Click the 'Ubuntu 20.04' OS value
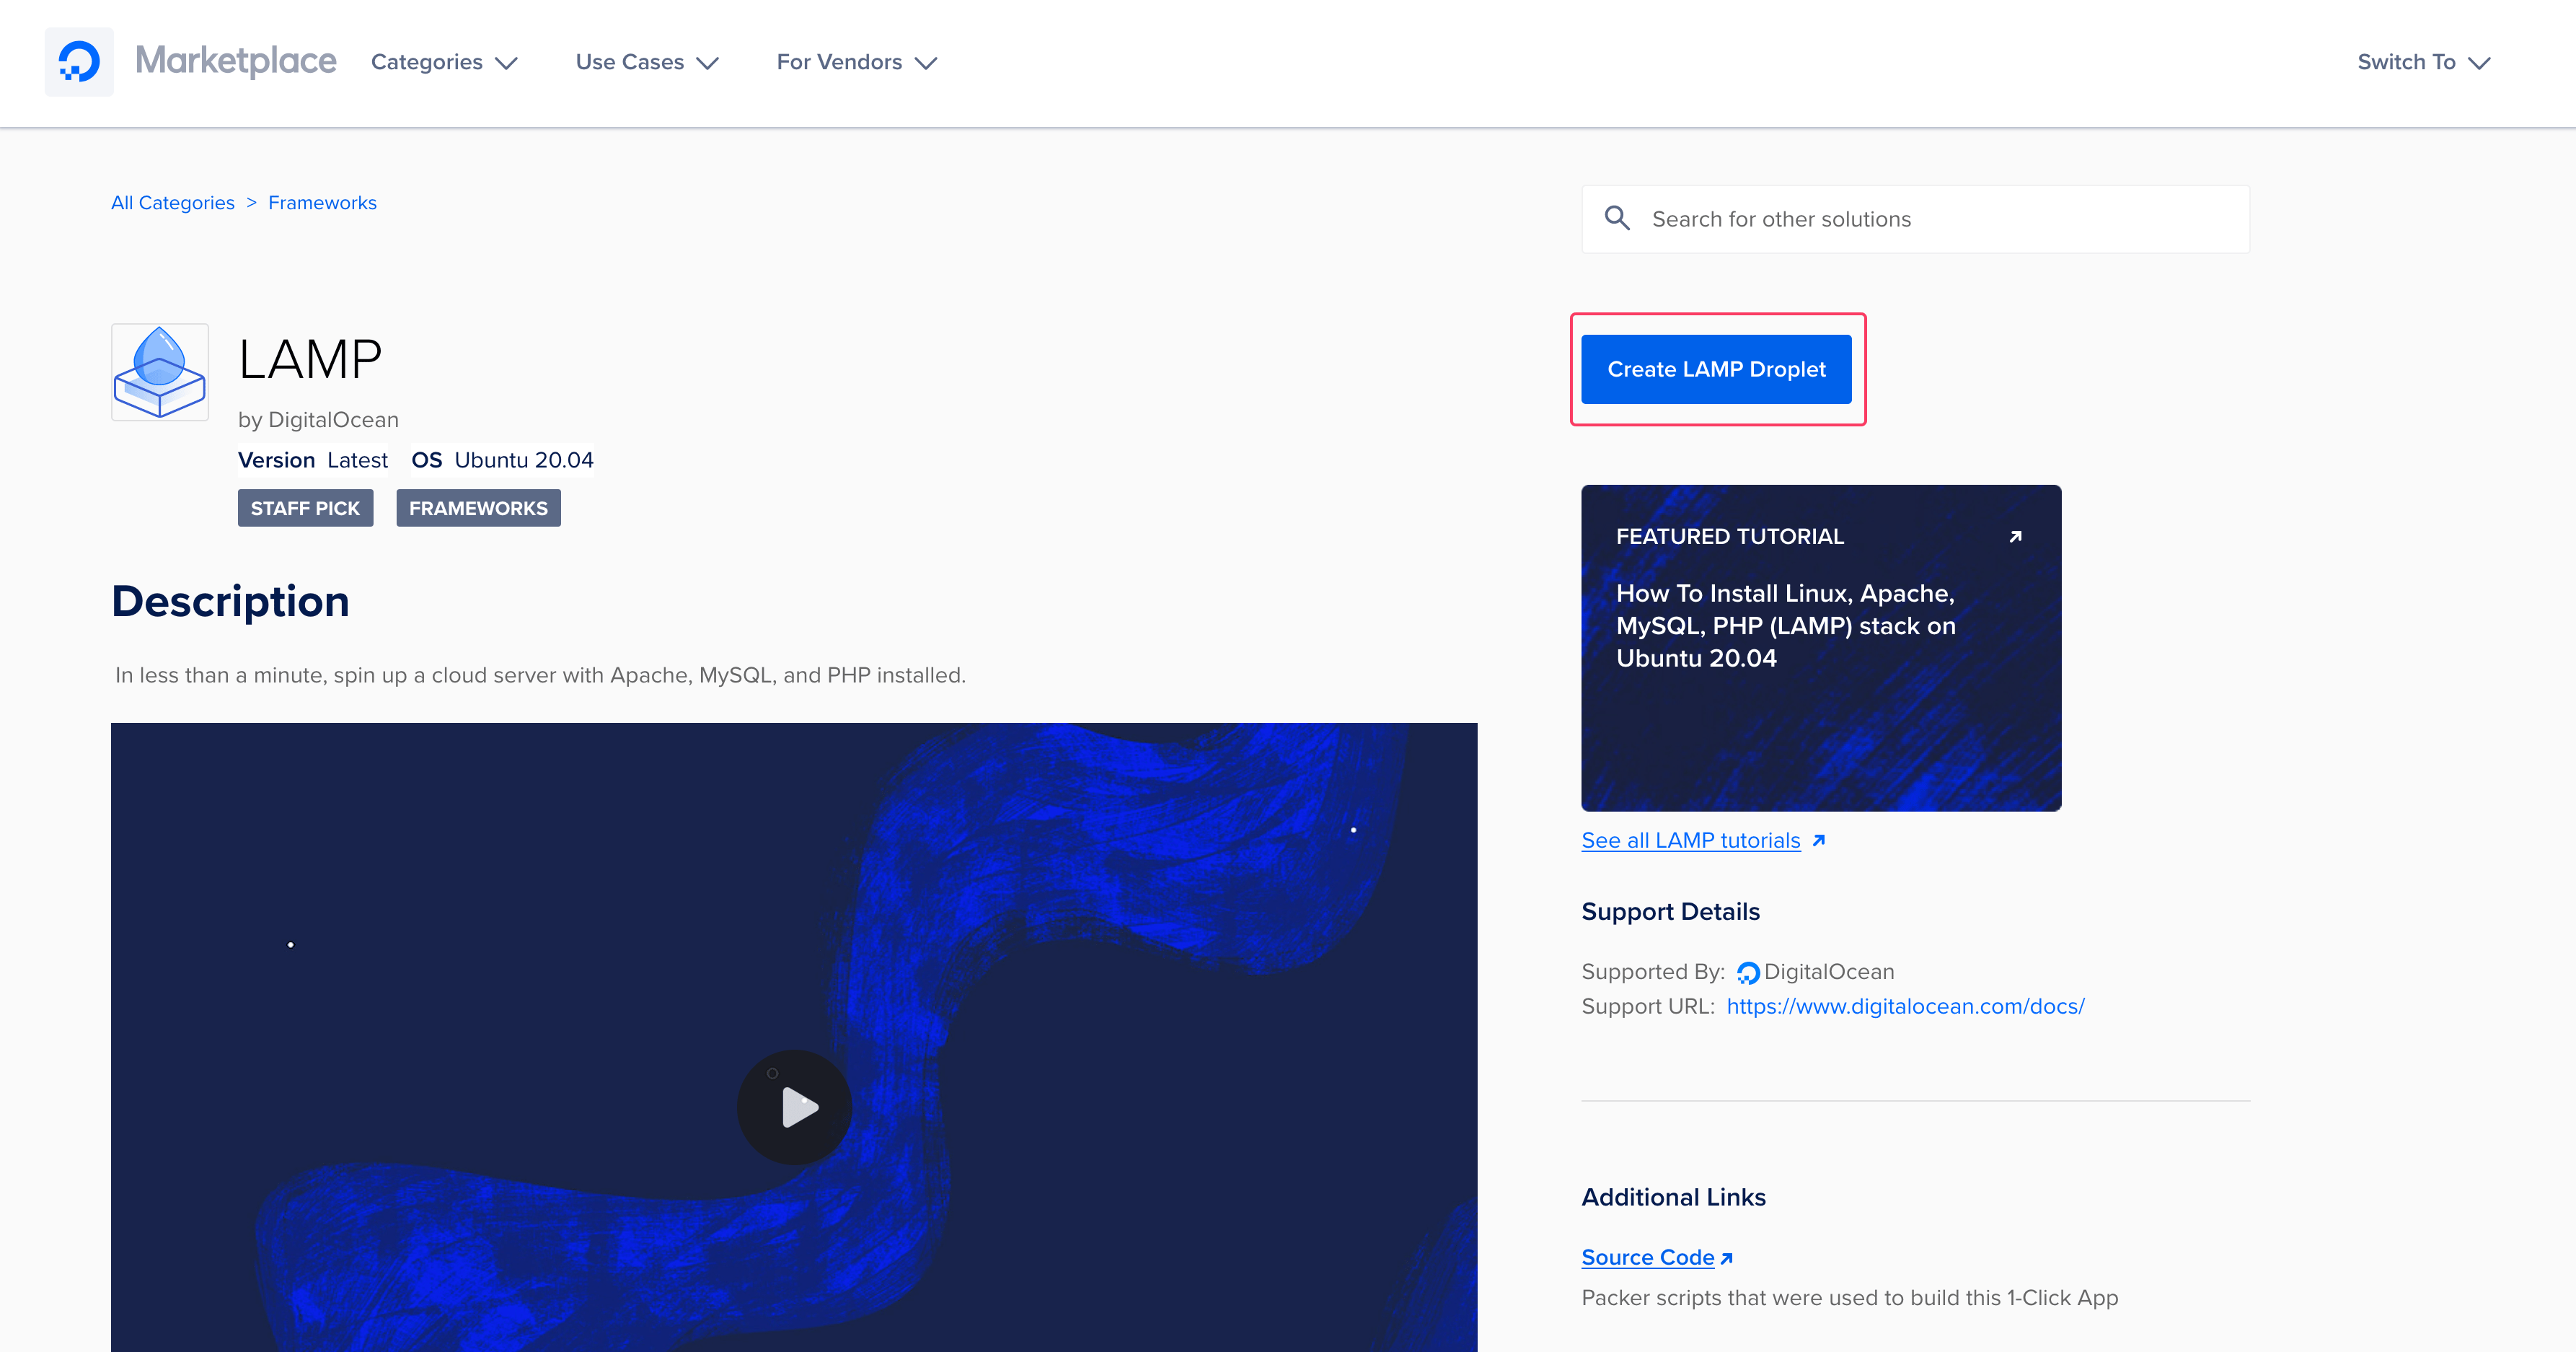The image size is (2576, 1352). [x=524, y=460]
